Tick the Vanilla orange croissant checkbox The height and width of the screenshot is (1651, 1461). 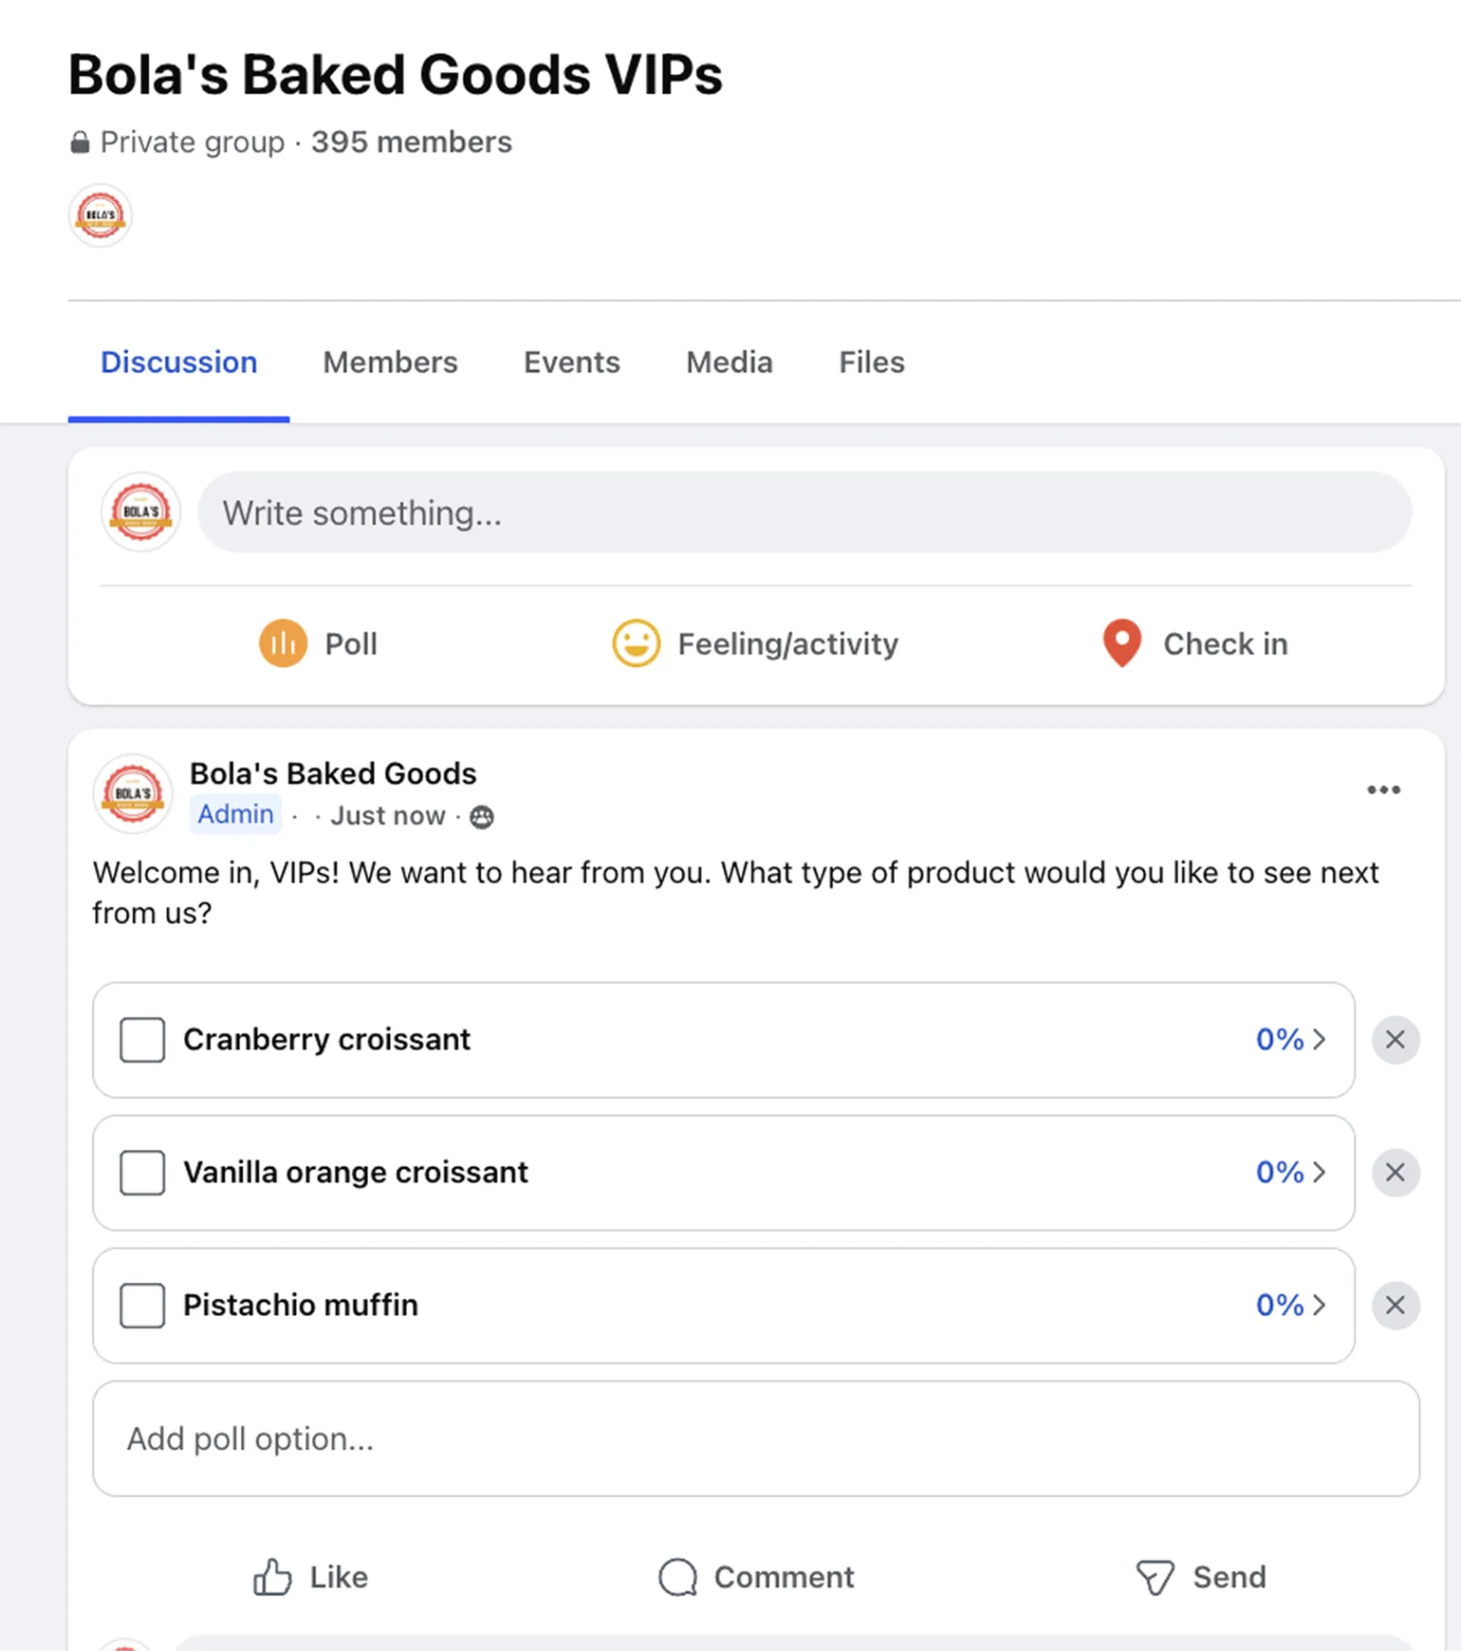[x=142, y=1173]
